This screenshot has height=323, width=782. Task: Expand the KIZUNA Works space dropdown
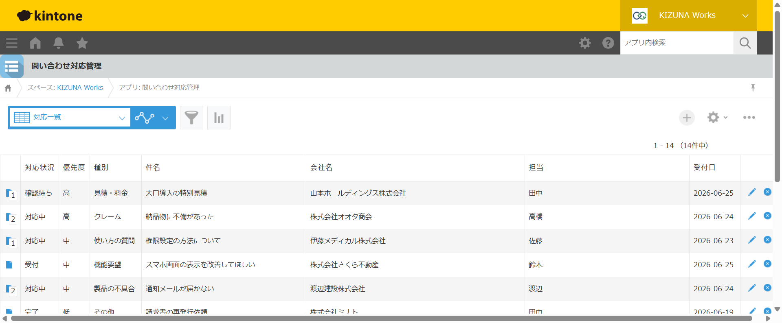pos(688,15)
